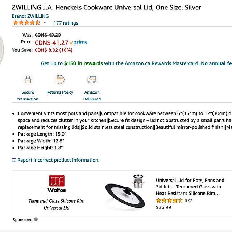Click the Amazon Delivered truck icon
Image resolution: width=232 pixels, height=232 pixels.
pos(92,80)
